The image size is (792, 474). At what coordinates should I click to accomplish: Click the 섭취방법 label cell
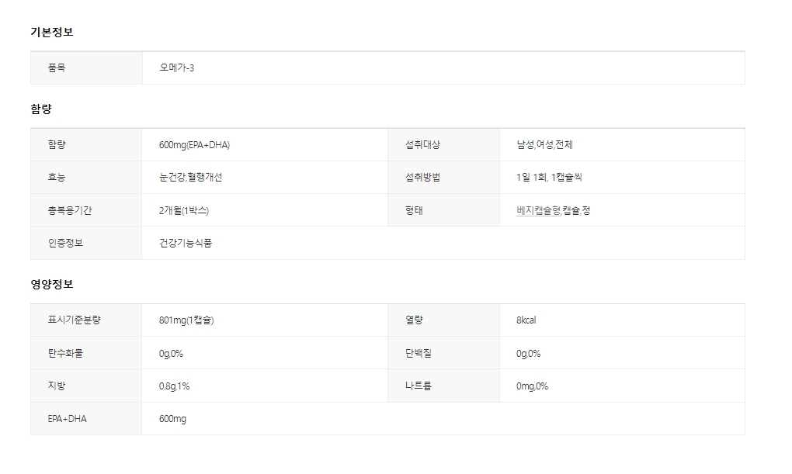coord(422,178)
